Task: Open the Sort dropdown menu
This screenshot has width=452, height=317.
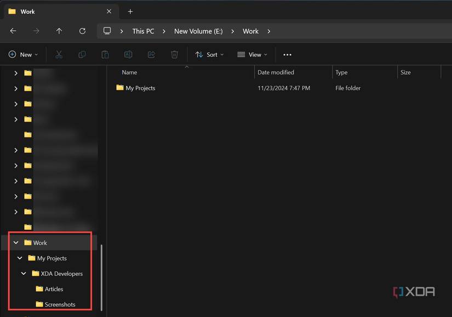Action: tap(209, 54)
